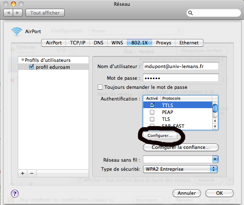
Task: Switch to the DNS tab
Action: click(x=98, y=43)
